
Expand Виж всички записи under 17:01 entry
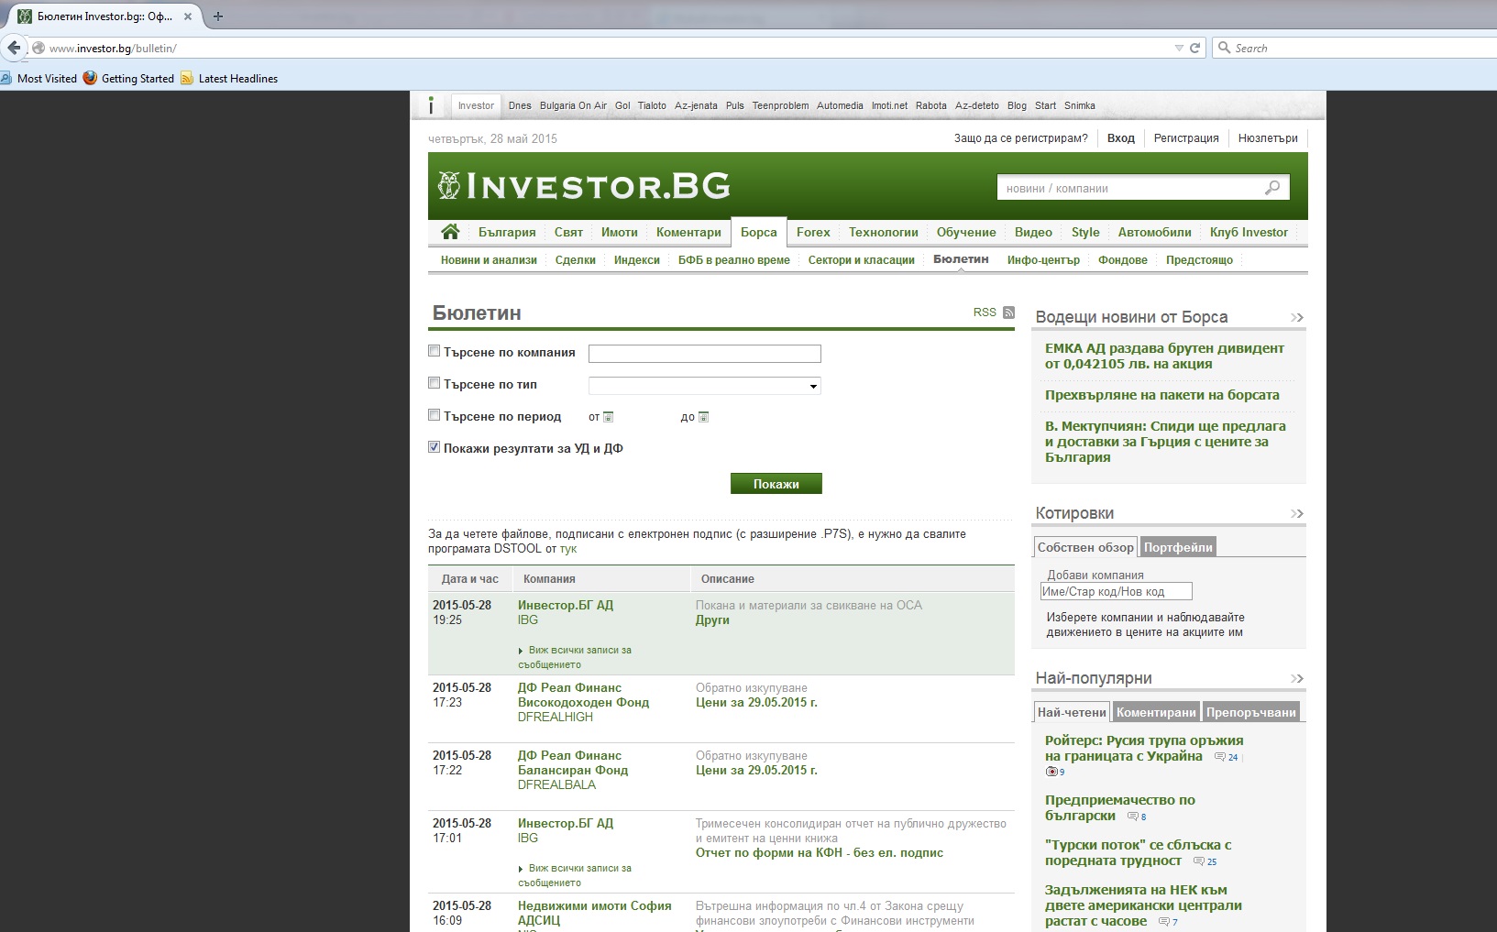point(575,875)
